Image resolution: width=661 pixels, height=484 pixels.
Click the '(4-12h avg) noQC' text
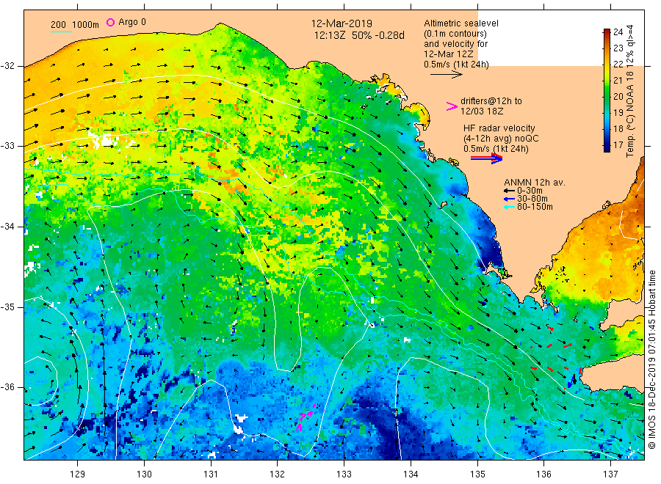pyautogui.click(x=501, y=139)
